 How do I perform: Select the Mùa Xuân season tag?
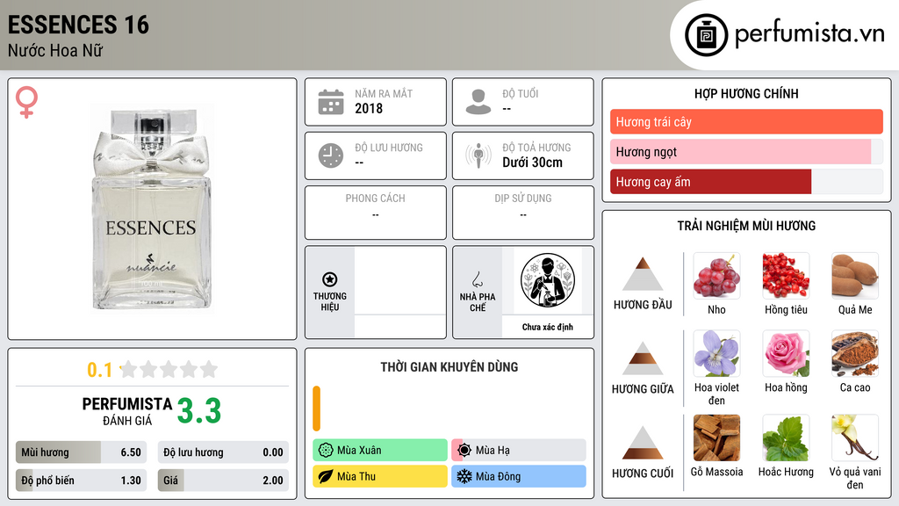click(x=380, y=451)
